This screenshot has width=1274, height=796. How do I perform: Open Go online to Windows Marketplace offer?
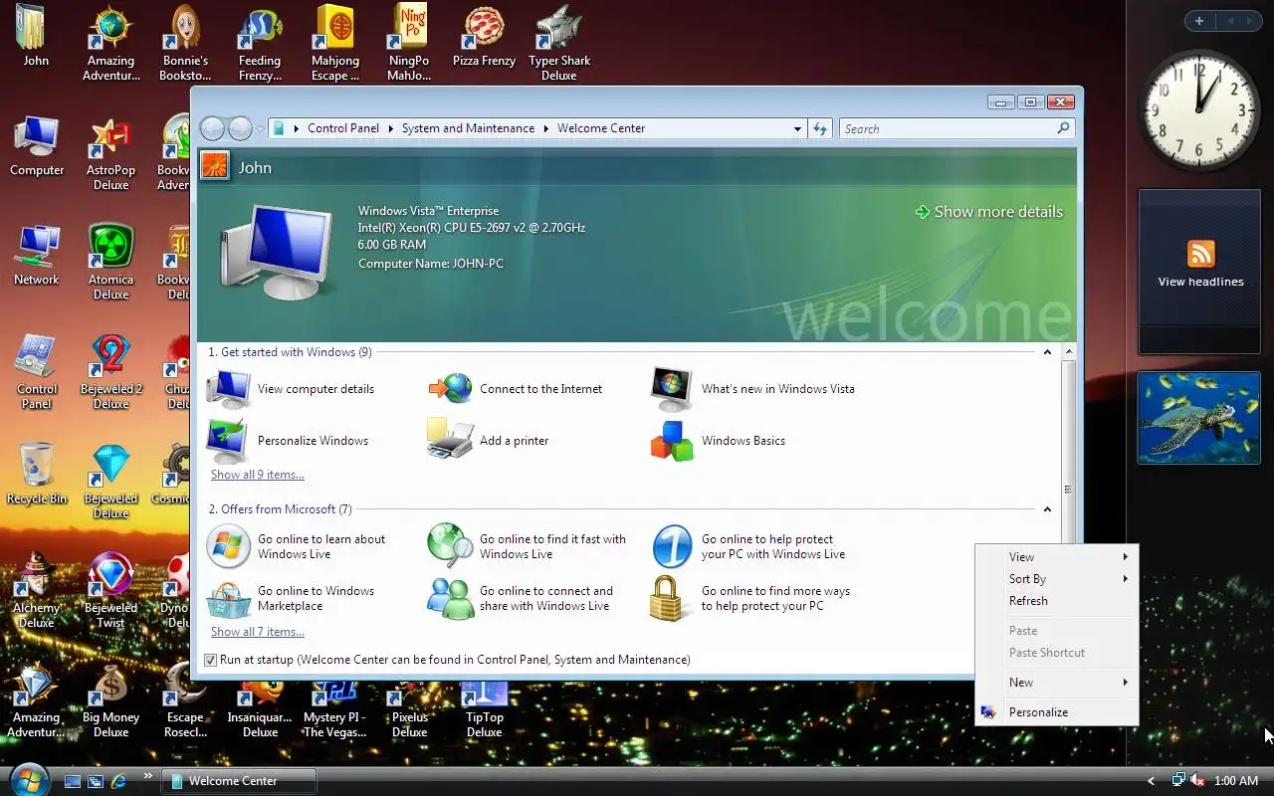pyautogui.click(x=291, y=598)
